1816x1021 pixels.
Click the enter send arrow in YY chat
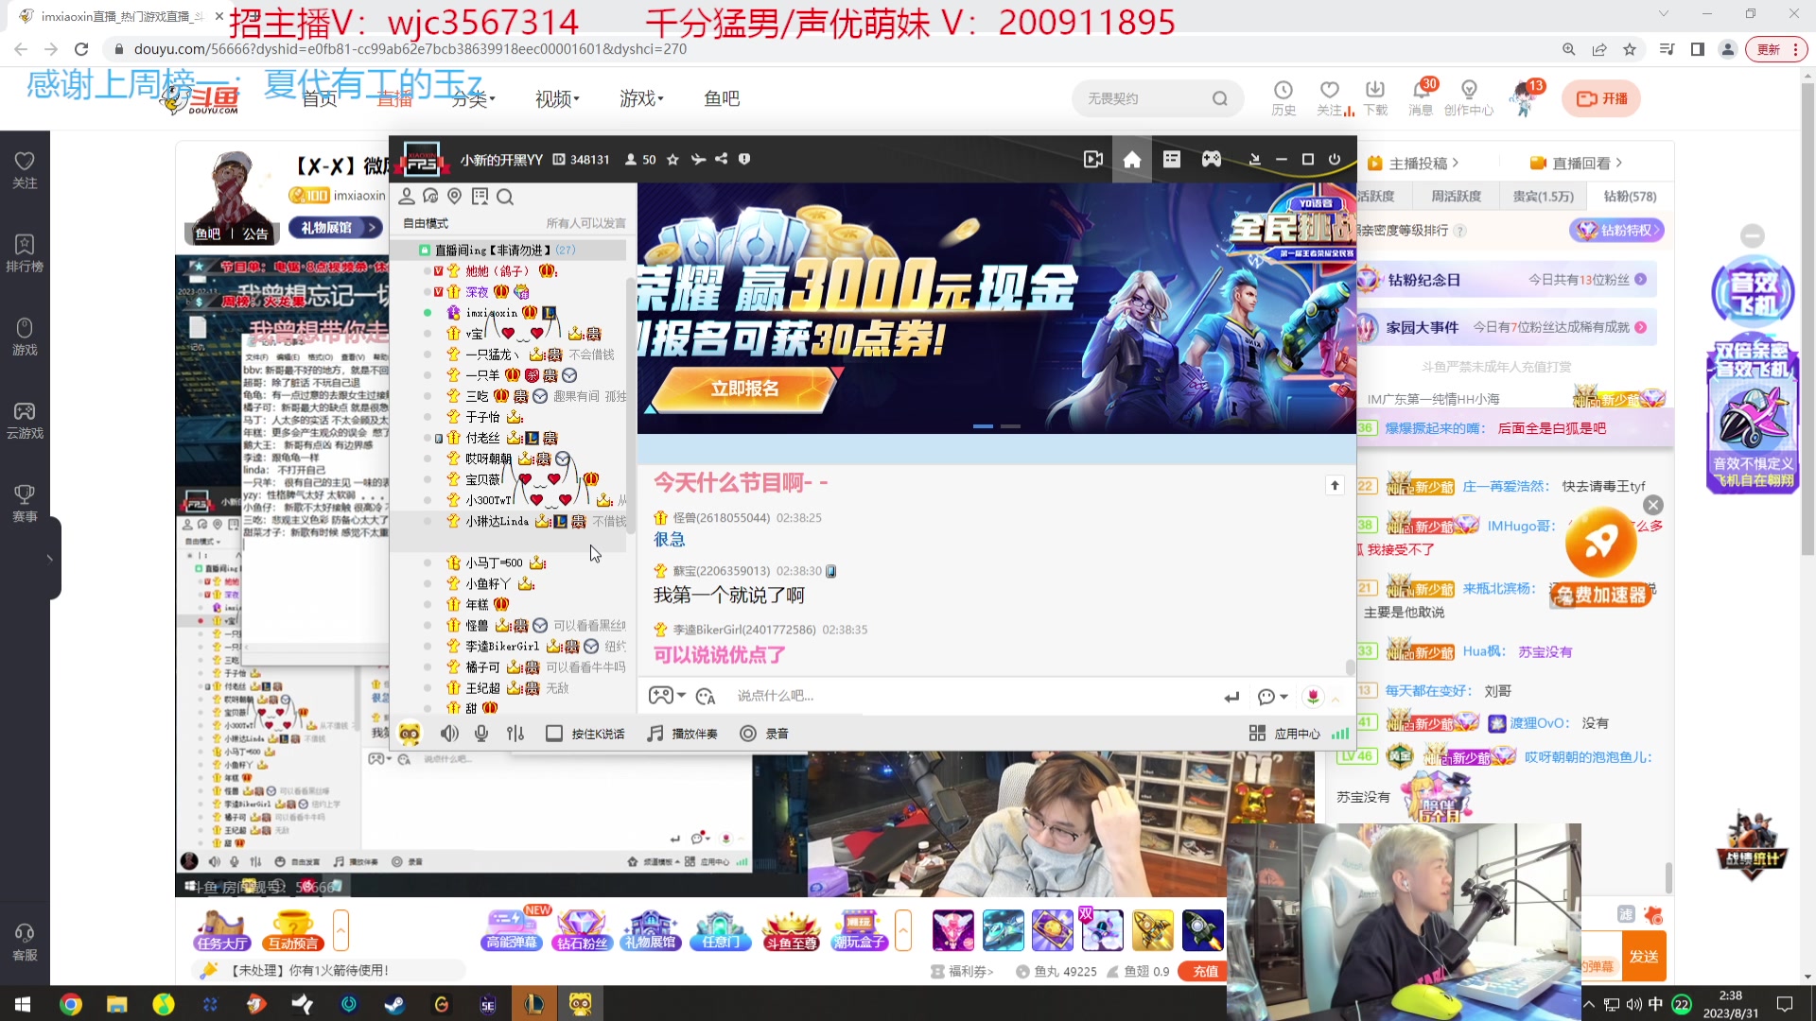pos(1231,697)
